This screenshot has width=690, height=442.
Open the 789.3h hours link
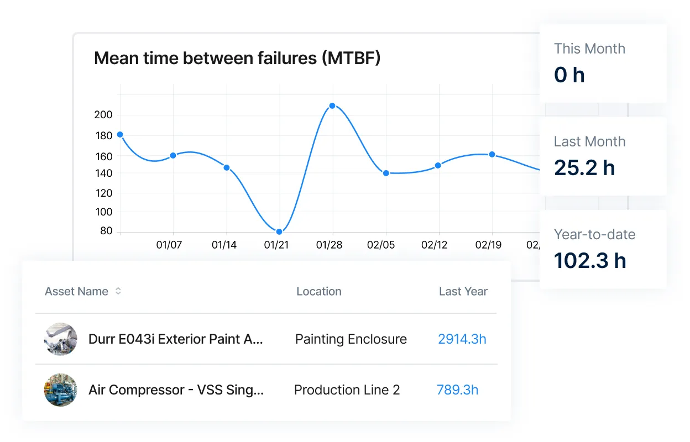click(458, 390)
